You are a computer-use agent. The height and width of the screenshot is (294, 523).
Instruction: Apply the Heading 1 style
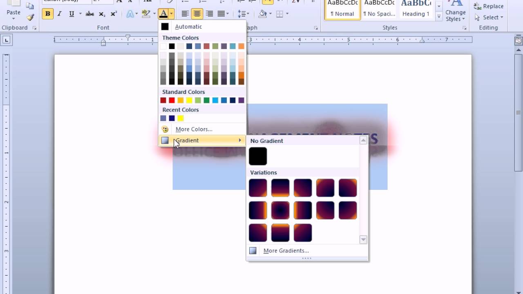(416, 9)
